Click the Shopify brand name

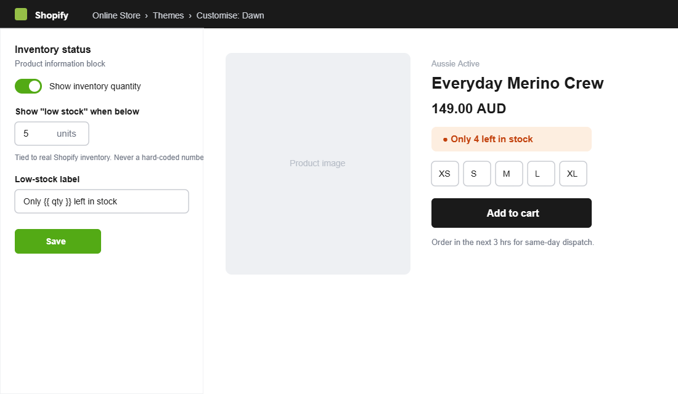tap(51, 15)
